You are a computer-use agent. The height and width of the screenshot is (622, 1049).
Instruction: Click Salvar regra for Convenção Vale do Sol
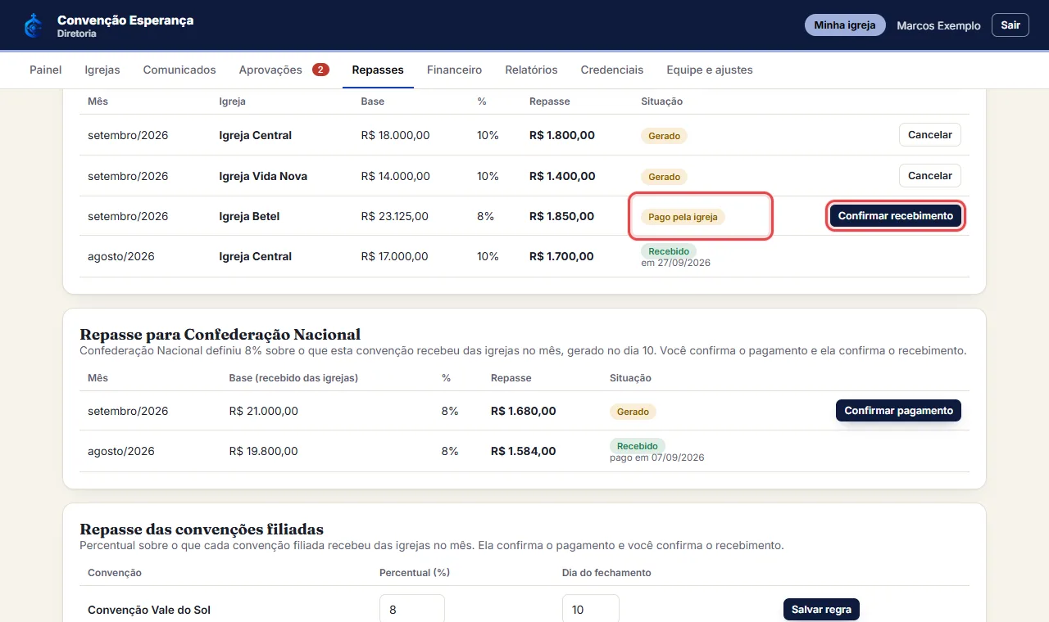tap(821, 610)
